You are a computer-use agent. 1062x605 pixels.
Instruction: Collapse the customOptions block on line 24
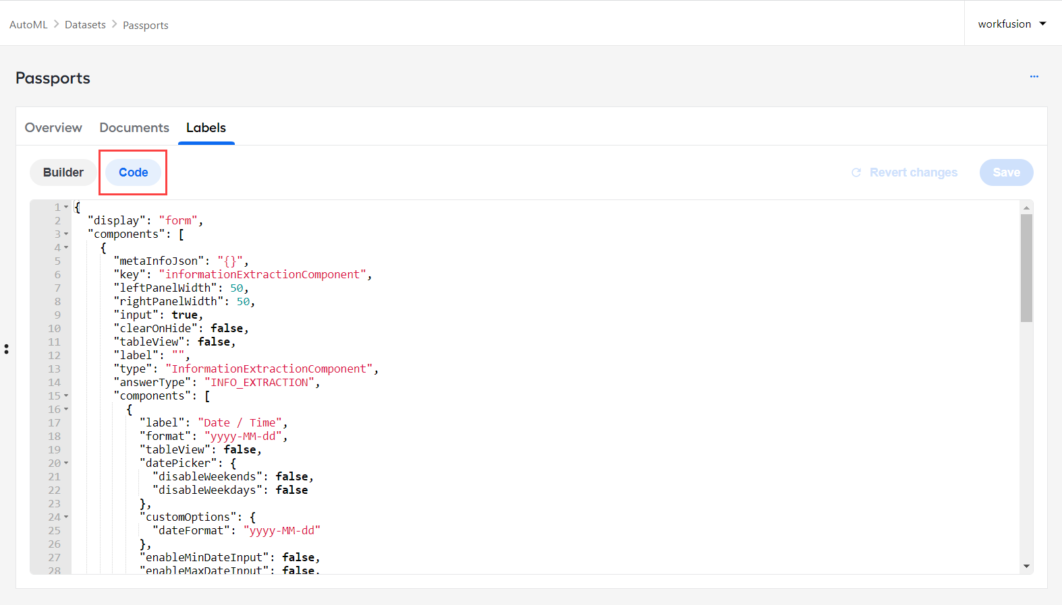(66, 517)
